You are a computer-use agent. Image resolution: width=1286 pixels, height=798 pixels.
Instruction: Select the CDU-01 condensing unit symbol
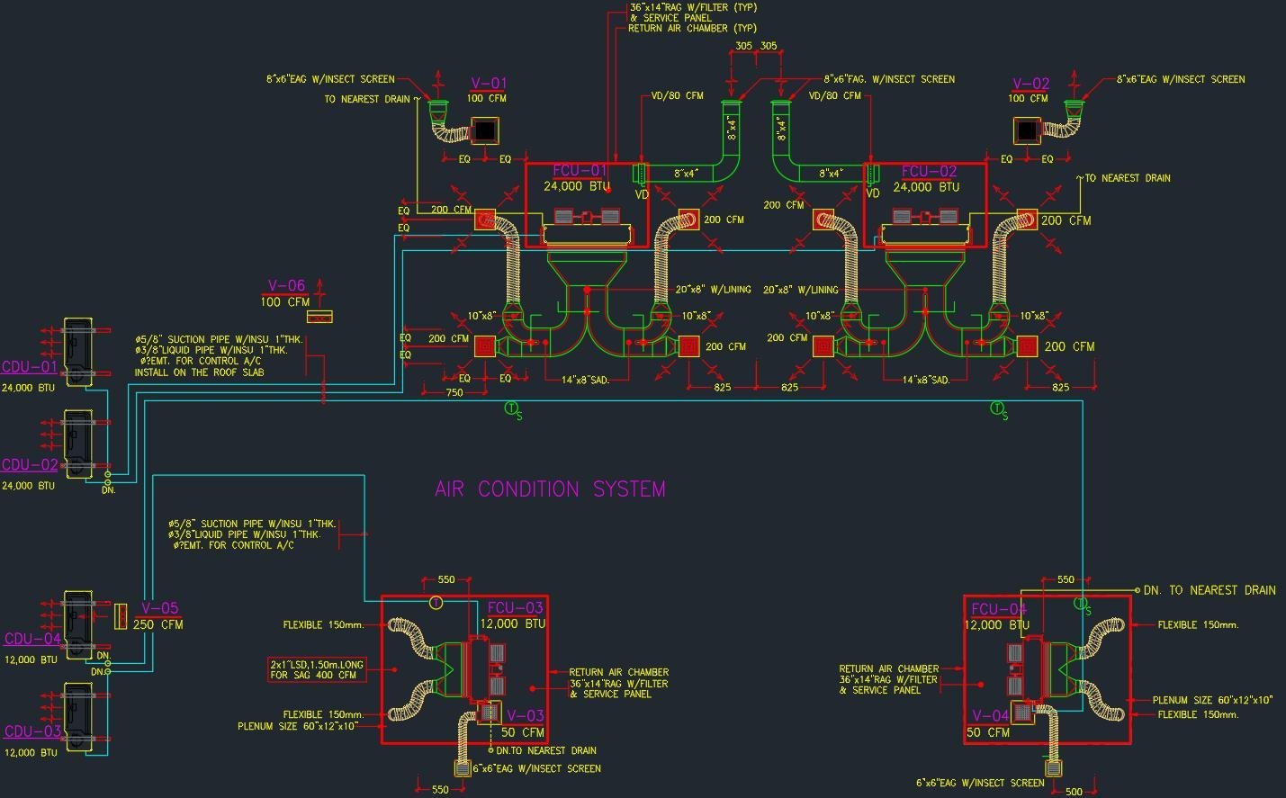tap(77, 353)
